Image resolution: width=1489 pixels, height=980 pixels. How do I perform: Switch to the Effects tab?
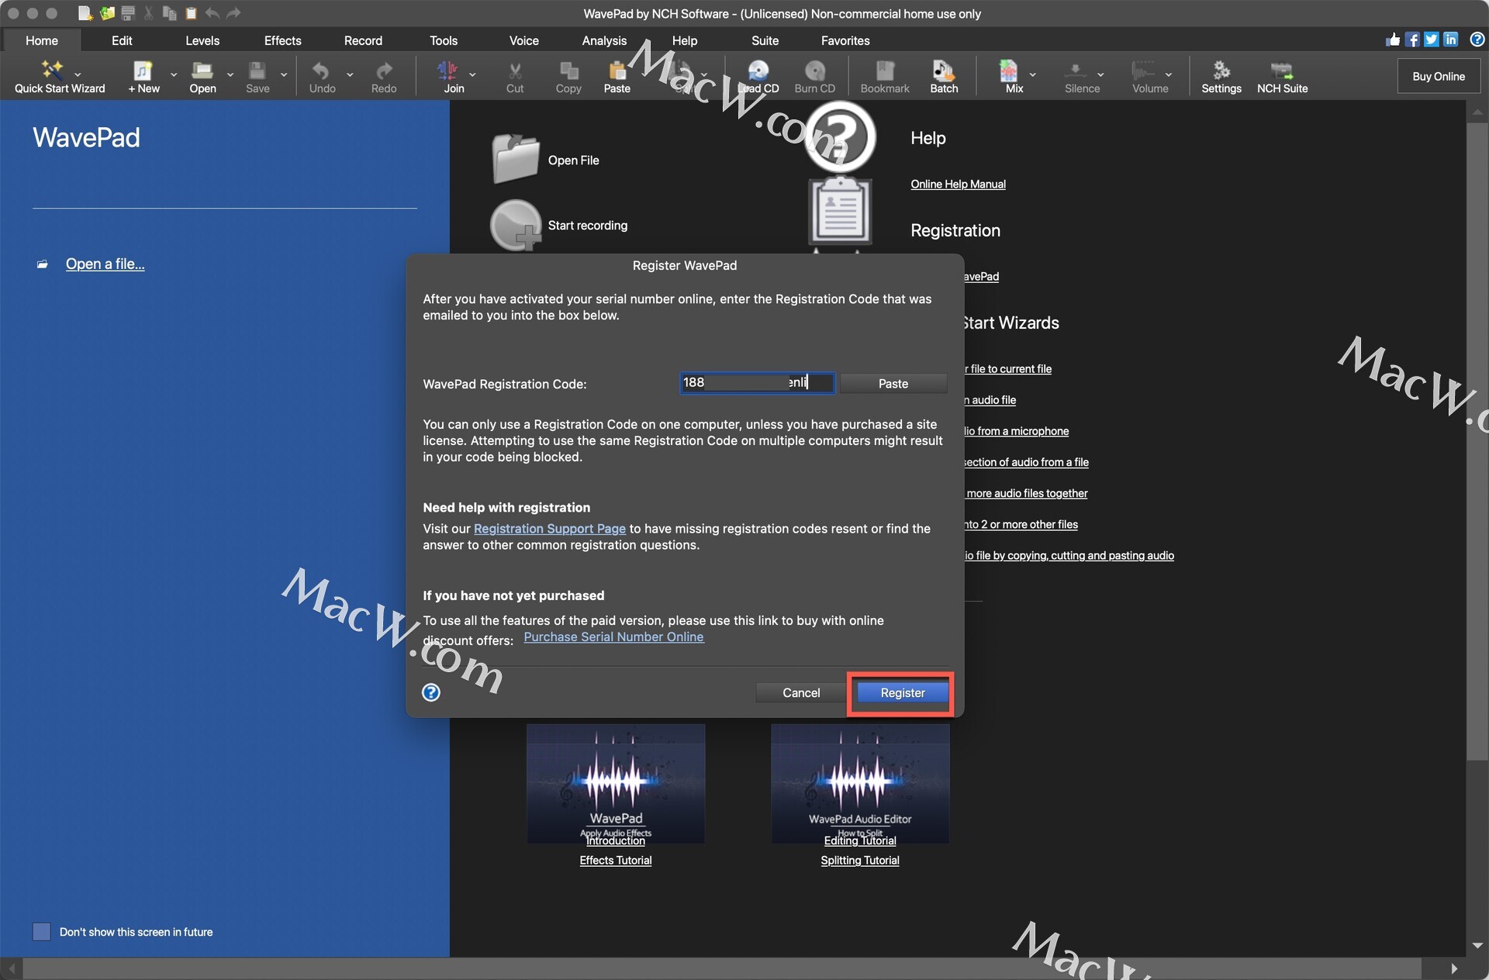pos(282,40)
